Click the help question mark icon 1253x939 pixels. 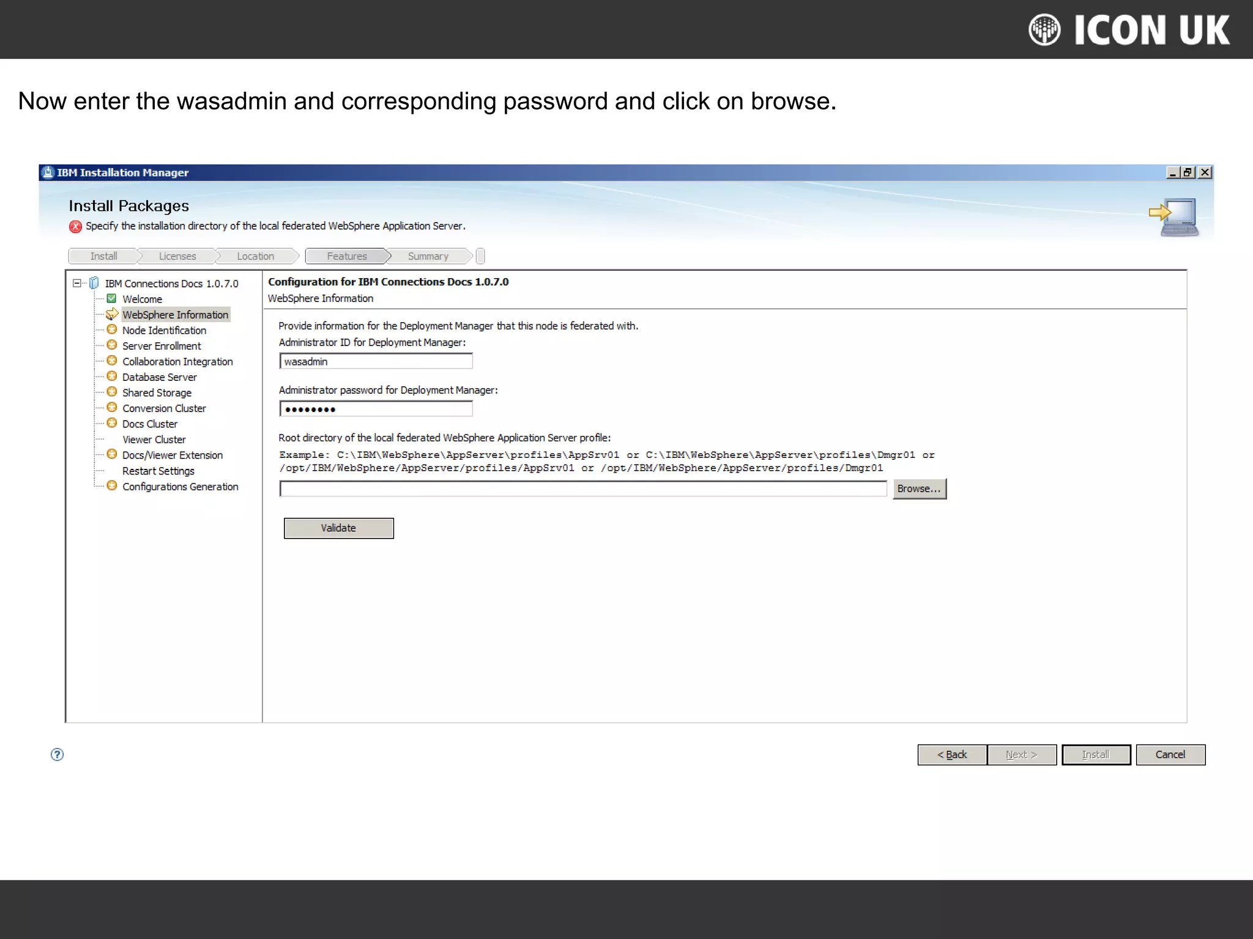[57, 754]
